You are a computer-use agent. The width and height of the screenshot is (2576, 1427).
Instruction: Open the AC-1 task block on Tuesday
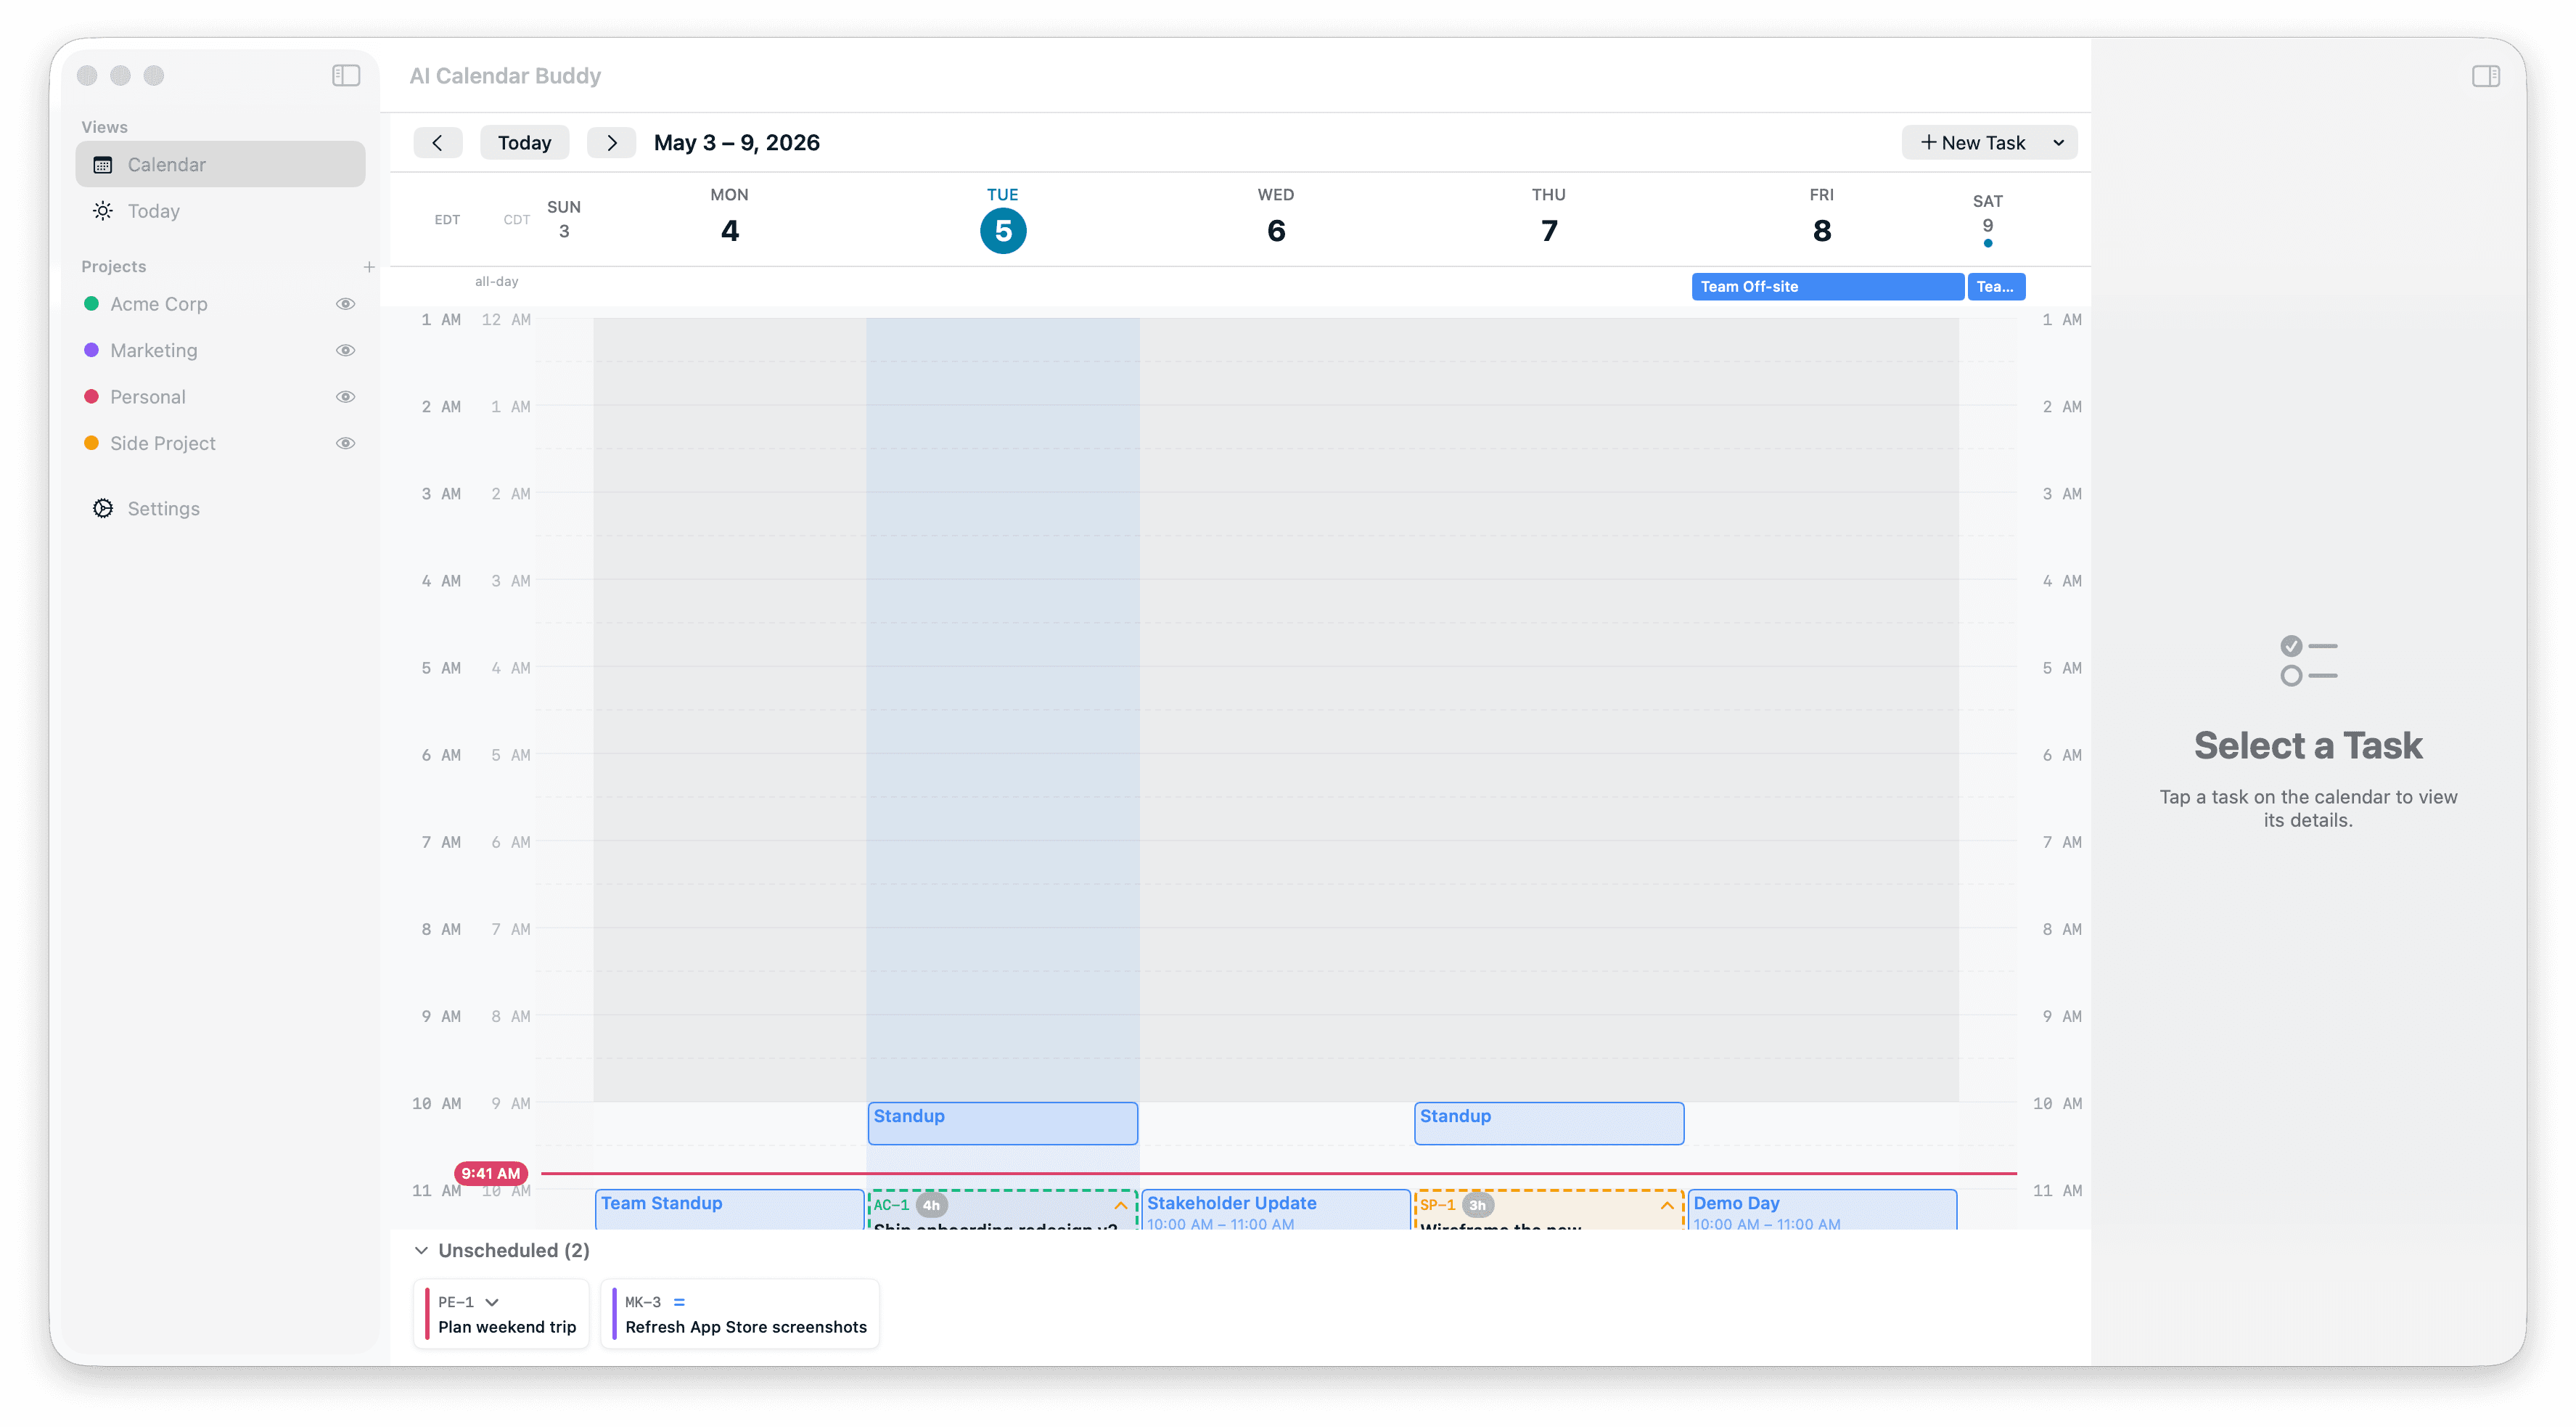pos(1002,1210)
